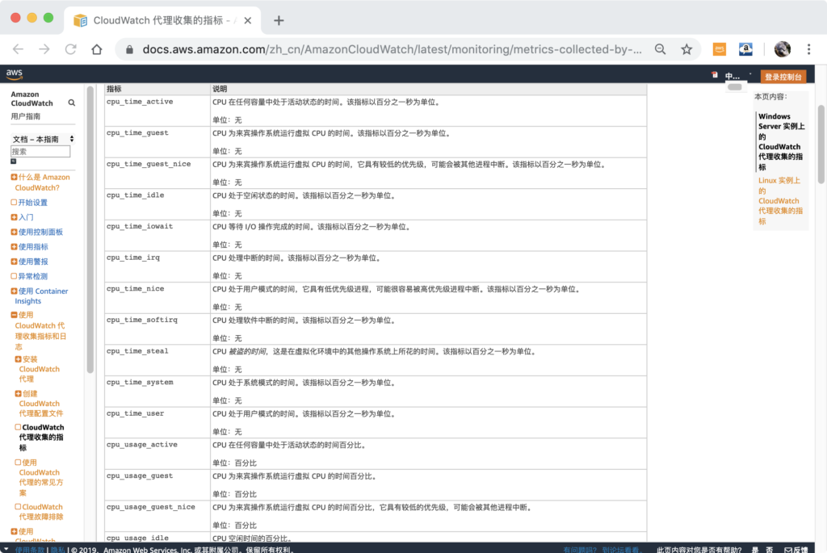Jump to Linux 实例上的 CloudWatch 代理收集的指标
This screenshot has height=553, width=827.
pos(781,201)
